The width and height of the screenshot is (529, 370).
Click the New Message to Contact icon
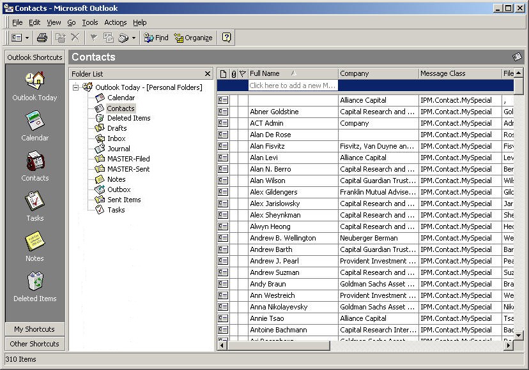pos(109,38)
